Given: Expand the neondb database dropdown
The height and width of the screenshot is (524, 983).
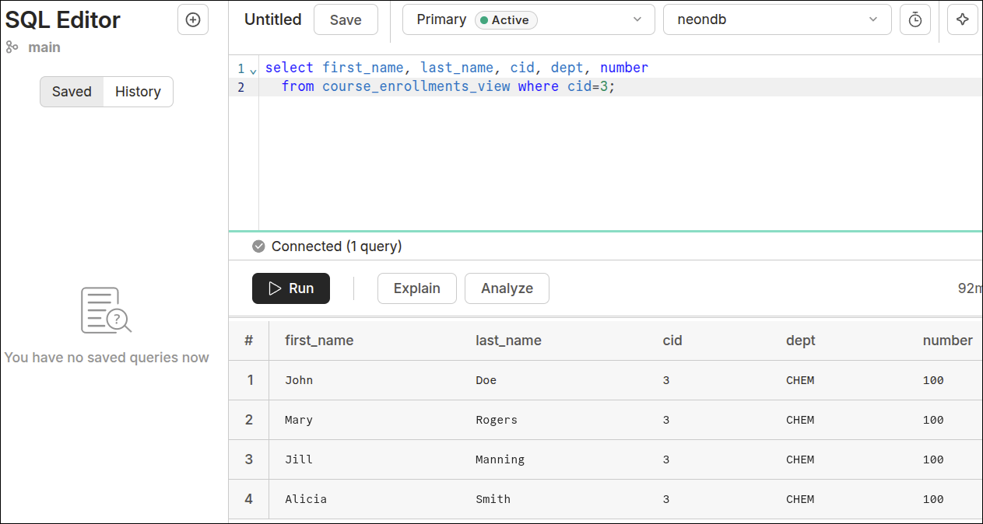Looking at the screenshot, I should (776, 19).
